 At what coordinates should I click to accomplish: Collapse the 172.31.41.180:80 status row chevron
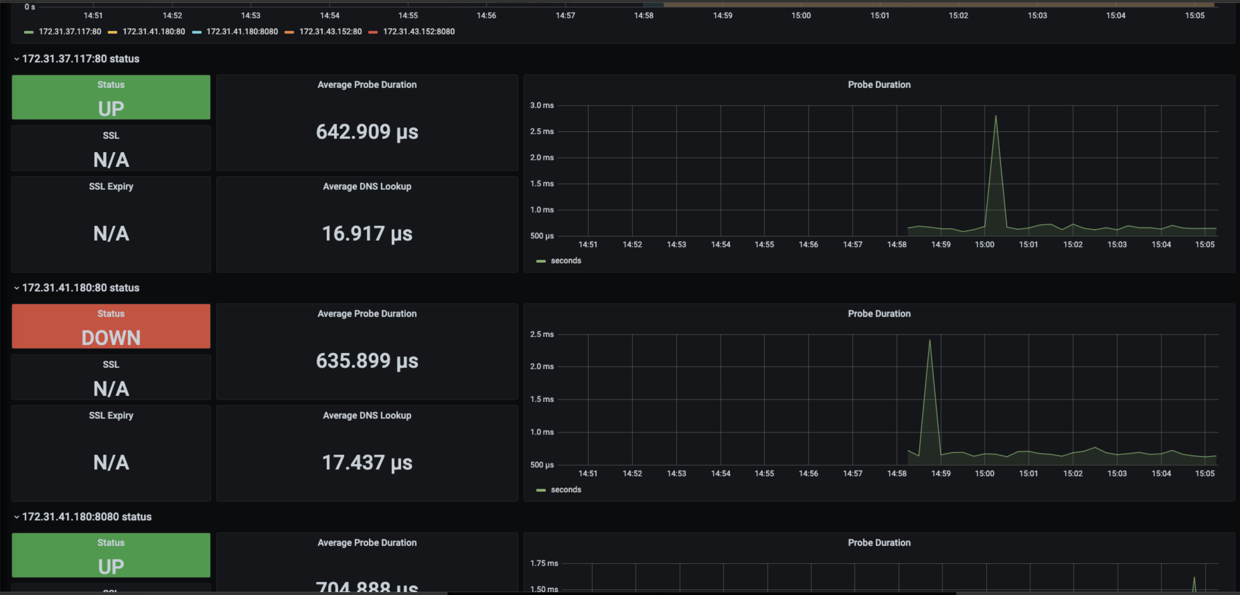point(17,288)
